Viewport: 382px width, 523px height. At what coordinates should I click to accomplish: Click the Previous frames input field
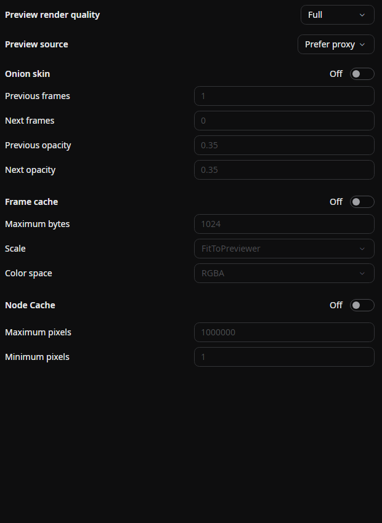284,96
